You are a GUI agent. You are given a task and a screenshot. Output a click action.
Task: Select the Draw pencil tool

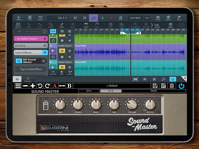point(62,25)
